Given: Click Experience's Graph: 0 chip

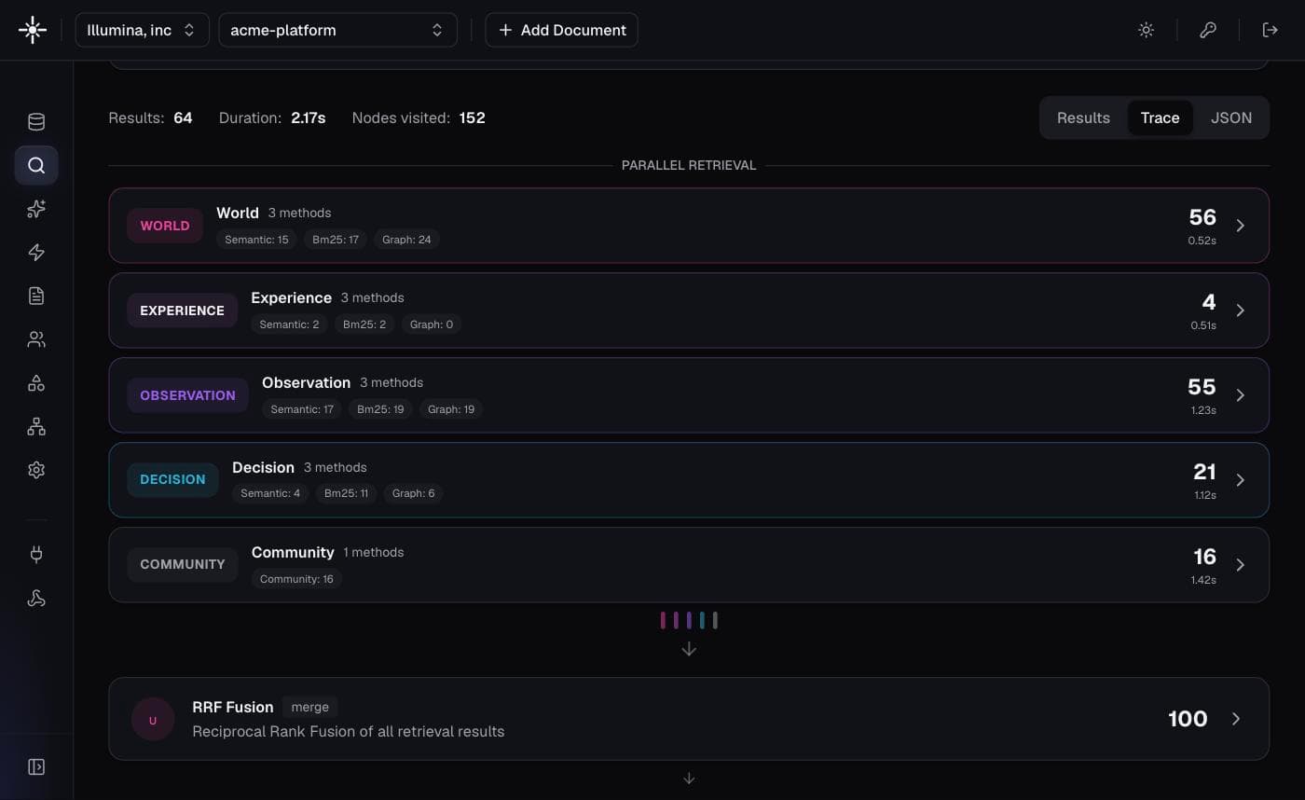Looking at the screenshot, I should 432,324.
